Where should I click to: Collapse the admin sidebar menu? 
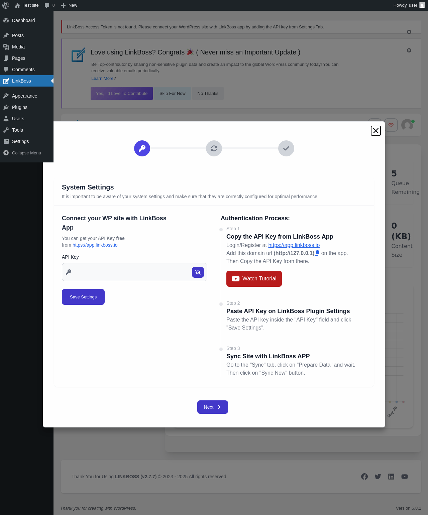click(27, 153)
